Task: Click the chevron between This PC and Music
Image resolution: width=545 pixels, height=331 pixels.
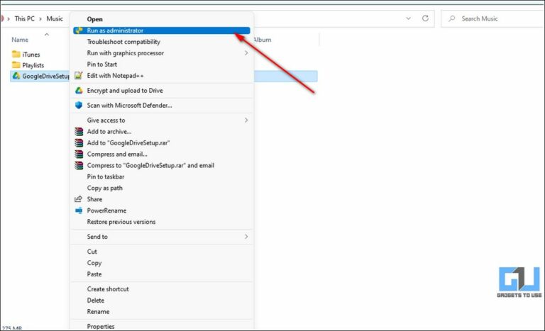Action: (x=40, y=18)
